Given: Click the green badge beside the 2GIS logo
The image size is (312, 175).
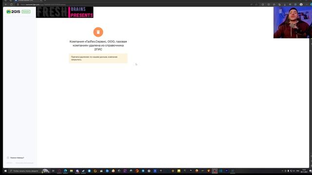Looking at the screenshot, I should (x=26, y=12).
